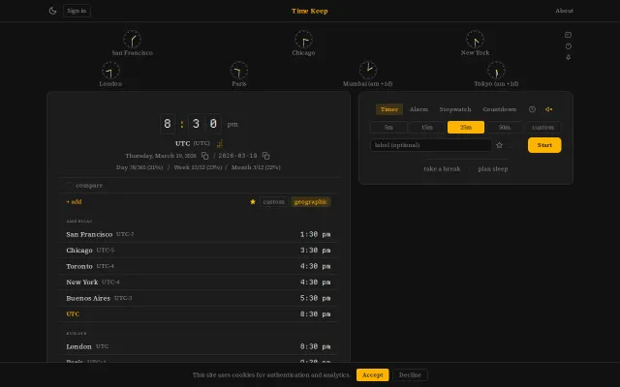
Task: Add a new timezone with + add
Action: pyautogui.click(x=74, y=202)
